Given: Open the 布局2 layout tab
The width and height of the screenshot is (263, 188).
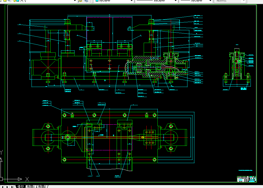Looking at the screenshot, I should 42,186.
